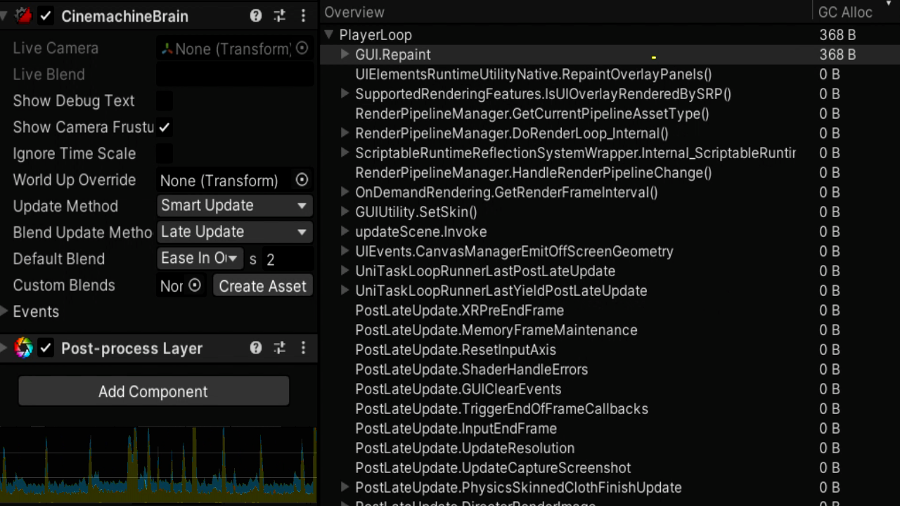
Task: Uncheck Show Camera Frustum option
Action: [164, 127]
